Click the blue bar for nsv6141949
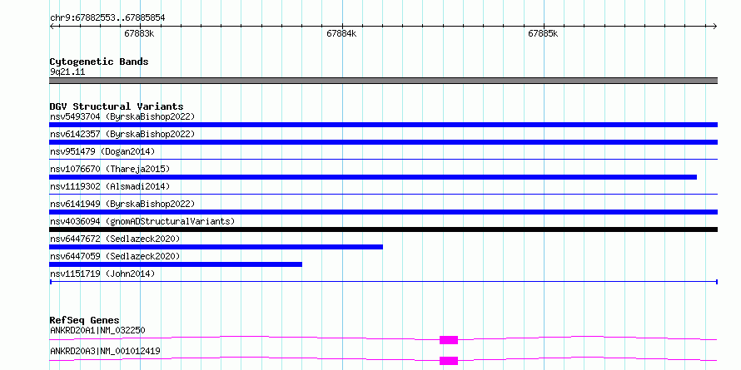 [x=383, y=212]
